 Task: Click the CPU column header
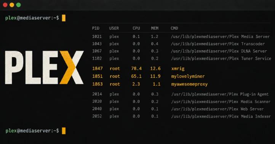(x=136, y=28)
